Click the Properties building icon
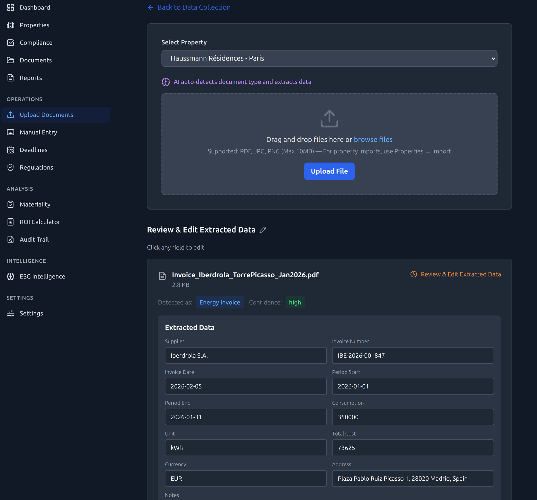Screen dimensions: 537x500 [10, 25]
